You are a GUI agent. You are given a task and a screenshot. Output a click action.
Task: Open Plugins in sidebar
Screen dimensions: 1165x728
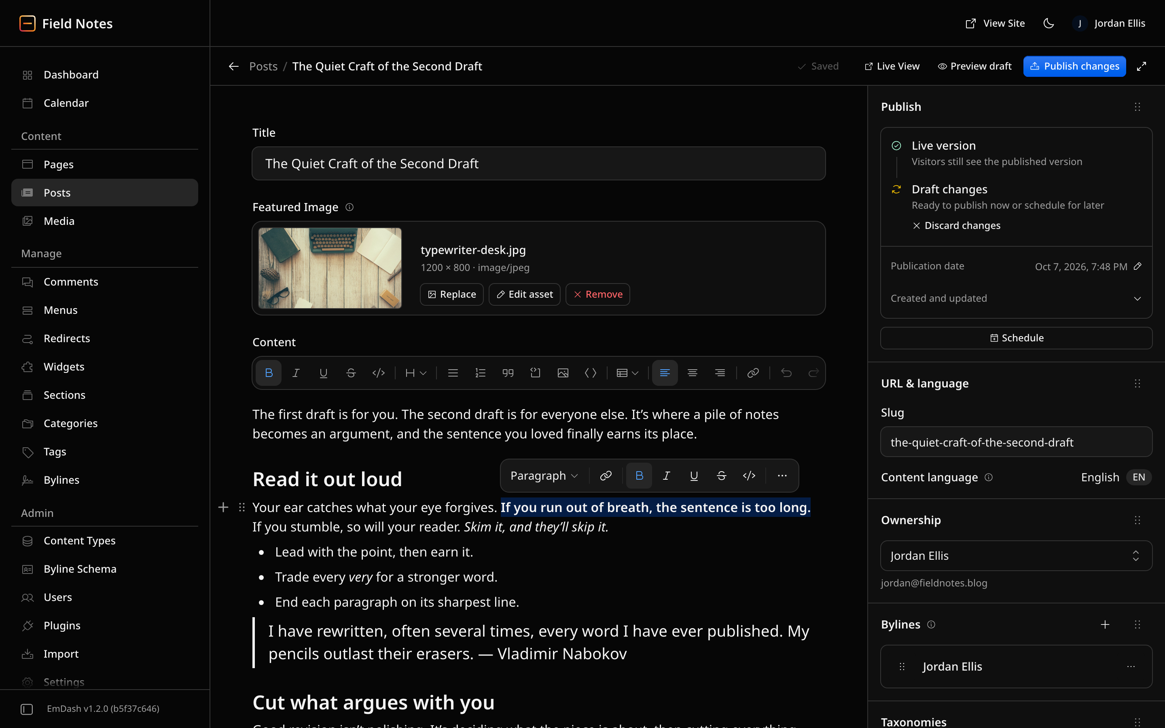(x=105, y=625)
